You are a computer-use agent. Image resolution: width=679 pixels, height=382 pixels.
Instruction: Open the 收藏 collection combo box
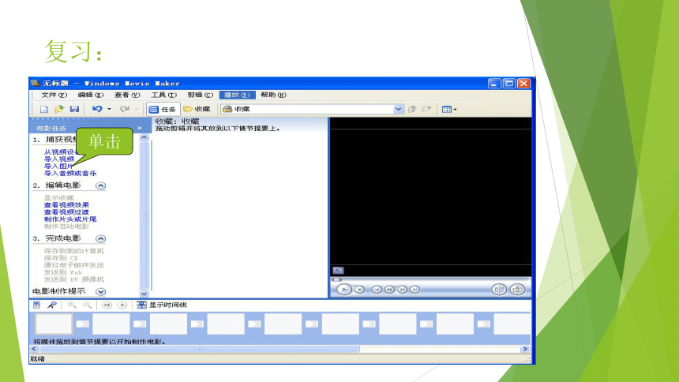point(312,109)
